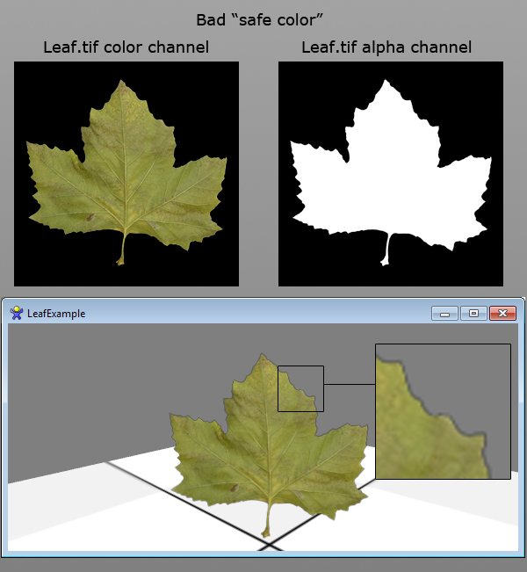Viewport: 527px width, 572px height.
Task: Click the 'Leaf.tif alpha channel' label
Action: click(x=386, y=47)
